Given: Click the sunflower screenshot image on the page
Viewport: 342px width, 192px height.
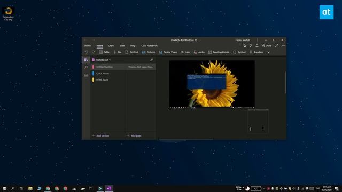Looking at the screenshot, I should click(212, 84).
